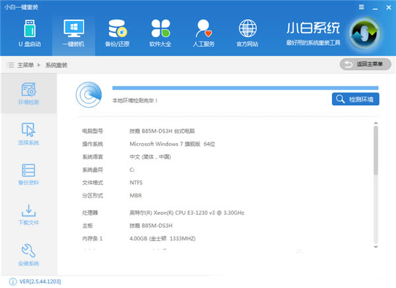396x288 pixels.
Task: Go to the 选择系统 step in sidebar
Action: [x=28, y=133]
